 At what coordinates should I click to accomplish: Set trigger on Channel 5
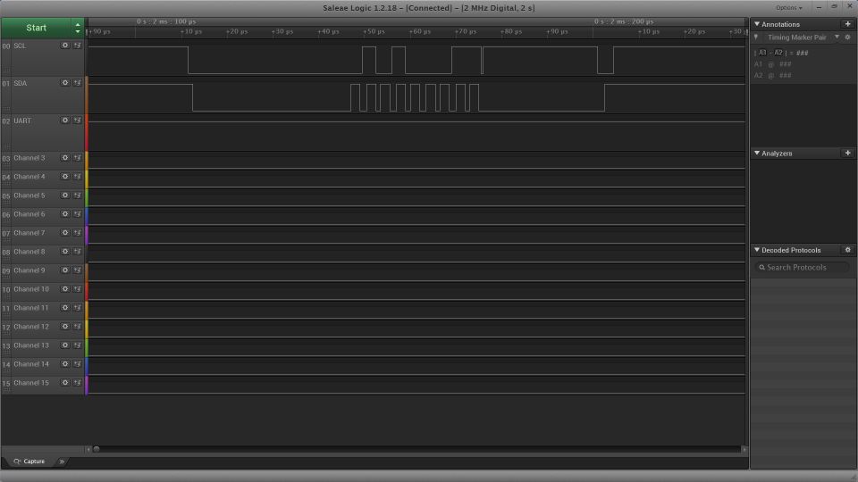coord(77,195)
